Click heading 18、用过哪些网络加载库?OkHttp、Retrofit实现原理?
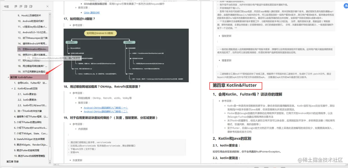The width and height of the screenshot is (348, 168). point(102,87)
